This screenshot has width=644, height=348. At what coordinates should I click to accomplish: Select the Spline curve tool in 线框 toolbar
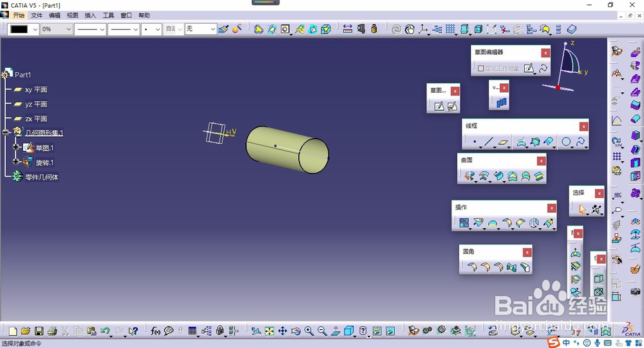[580, 142]
